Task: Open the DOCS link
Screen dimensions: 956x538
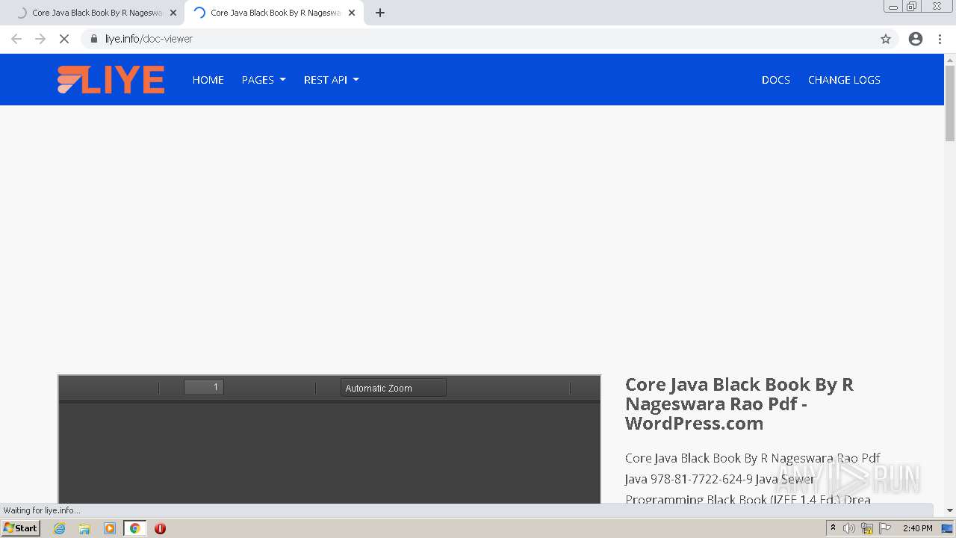Action: [775, 80]
